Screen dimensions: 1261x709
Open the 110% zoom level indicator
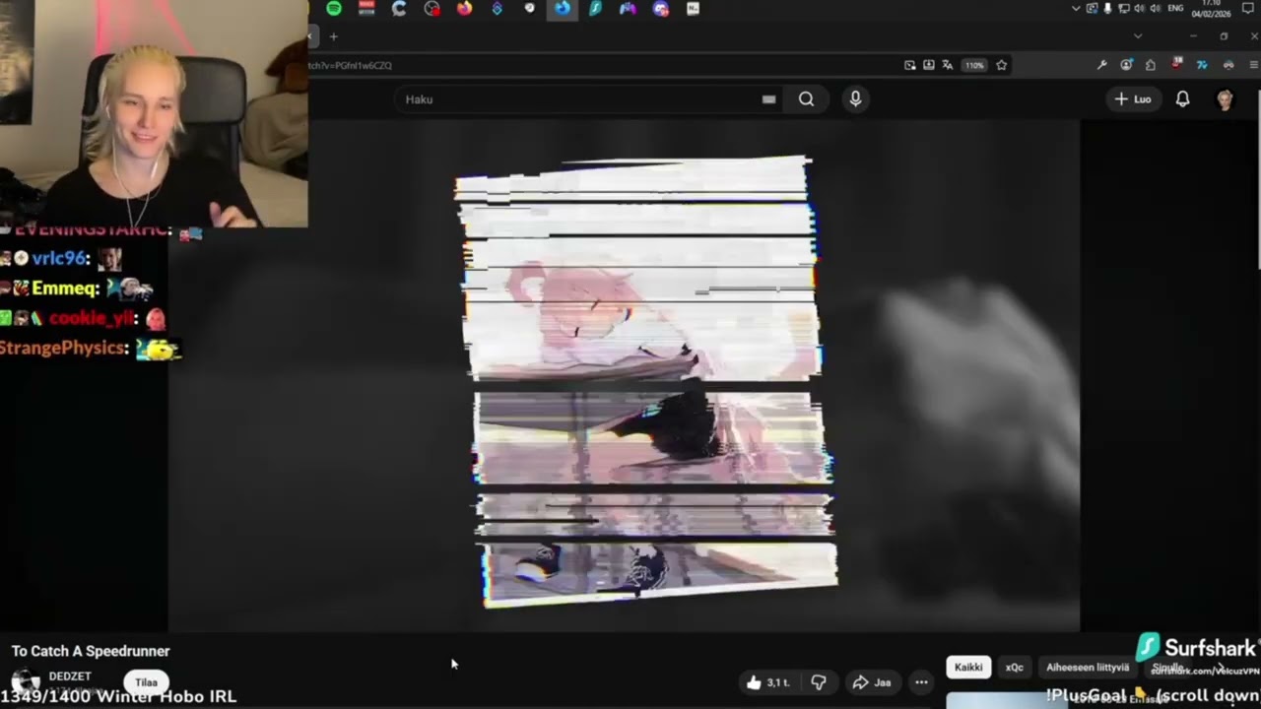974,65
